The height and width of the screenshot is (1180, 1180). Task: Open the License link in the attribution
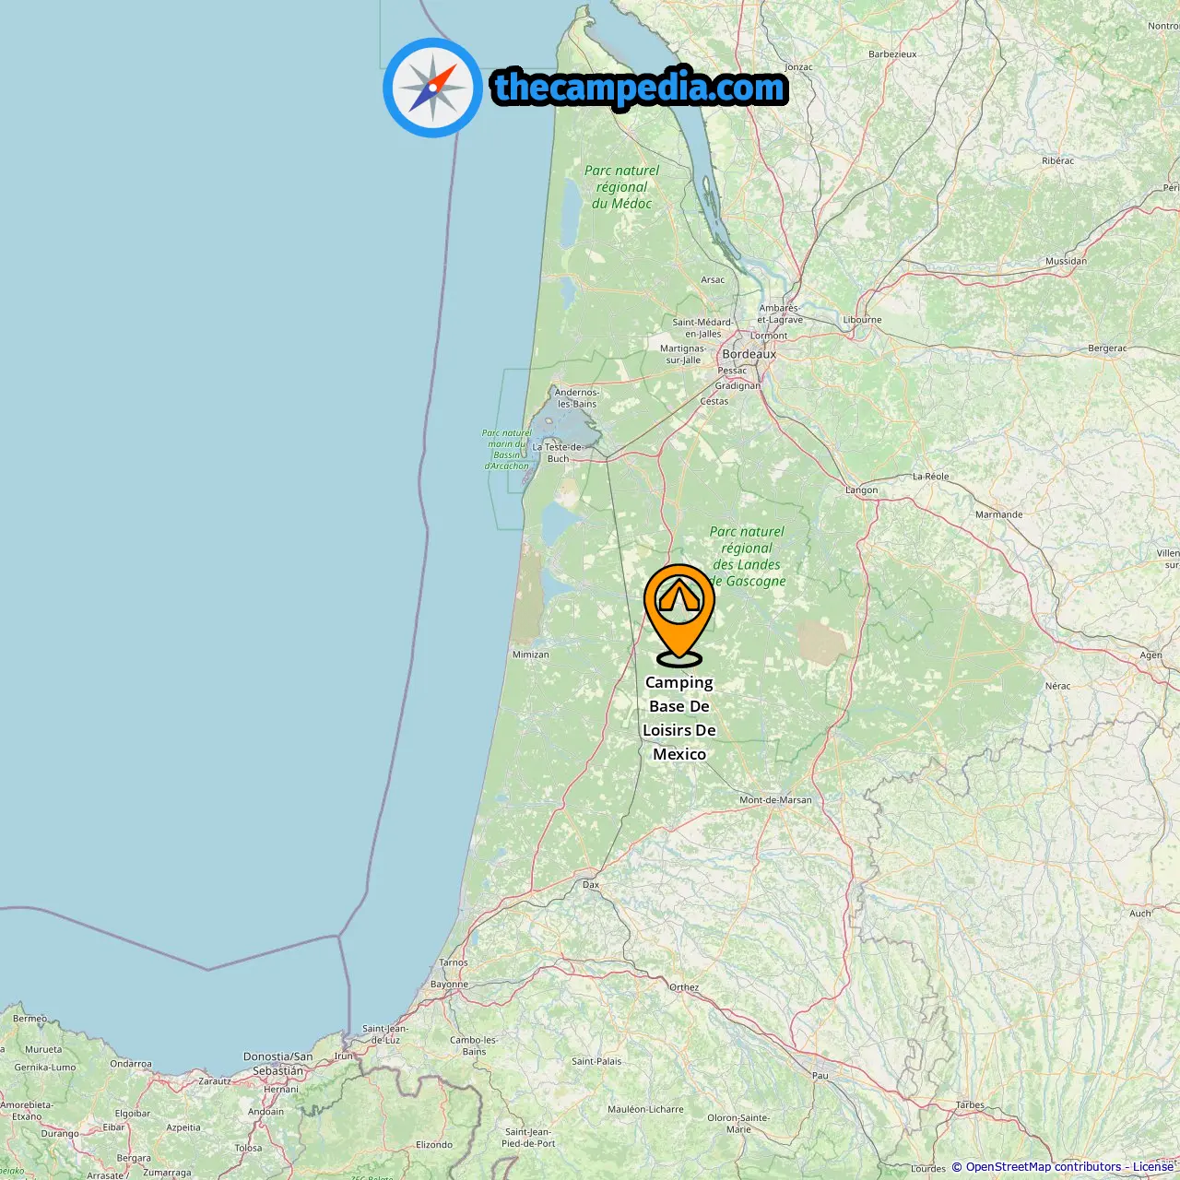[x=1152, y=1167]
